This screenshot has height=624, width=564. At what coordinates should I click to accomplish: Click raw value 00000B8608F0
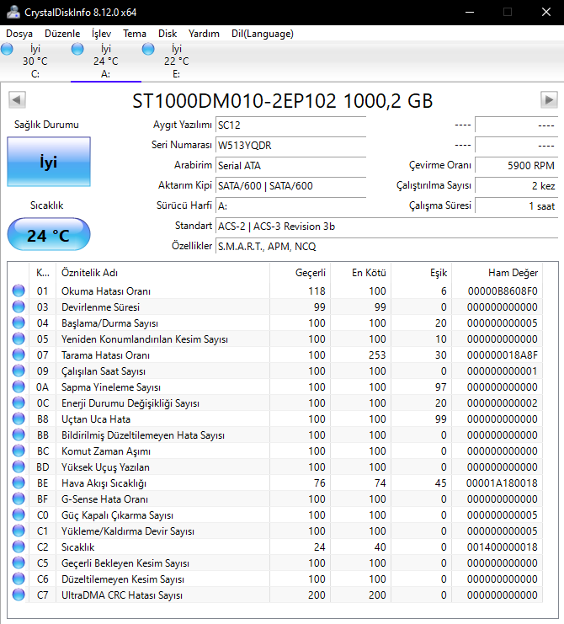pos(503,291)
